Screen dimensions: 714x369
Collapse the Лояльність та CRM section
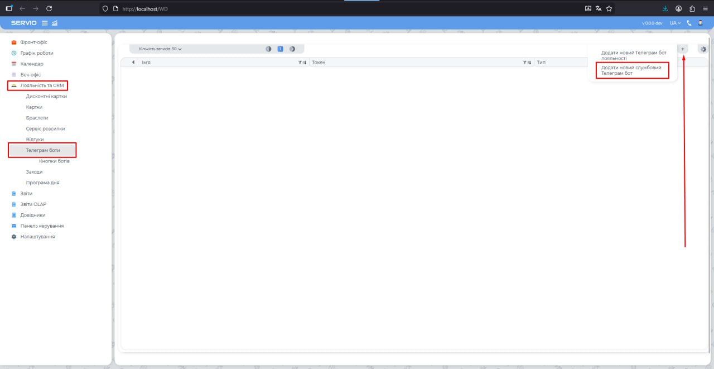pyautogui.click(x=42, y=85)
